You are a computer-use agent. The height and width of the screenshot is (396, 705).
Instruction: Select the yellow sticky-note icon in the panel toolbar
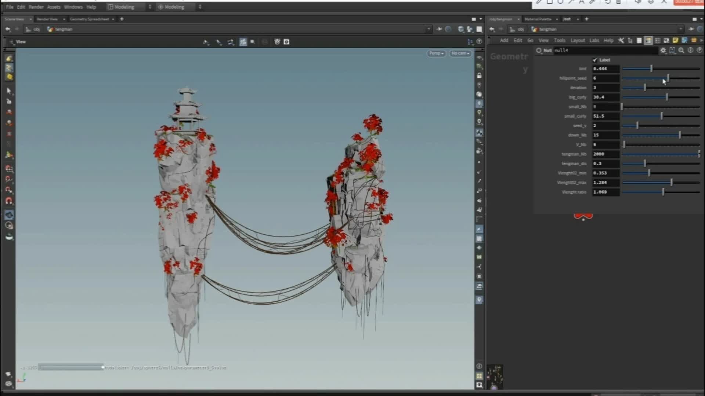click(675, 40)
